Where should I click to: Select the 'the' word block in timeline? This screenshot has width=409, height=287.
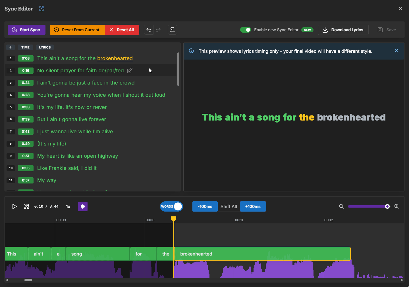point(165,254)
